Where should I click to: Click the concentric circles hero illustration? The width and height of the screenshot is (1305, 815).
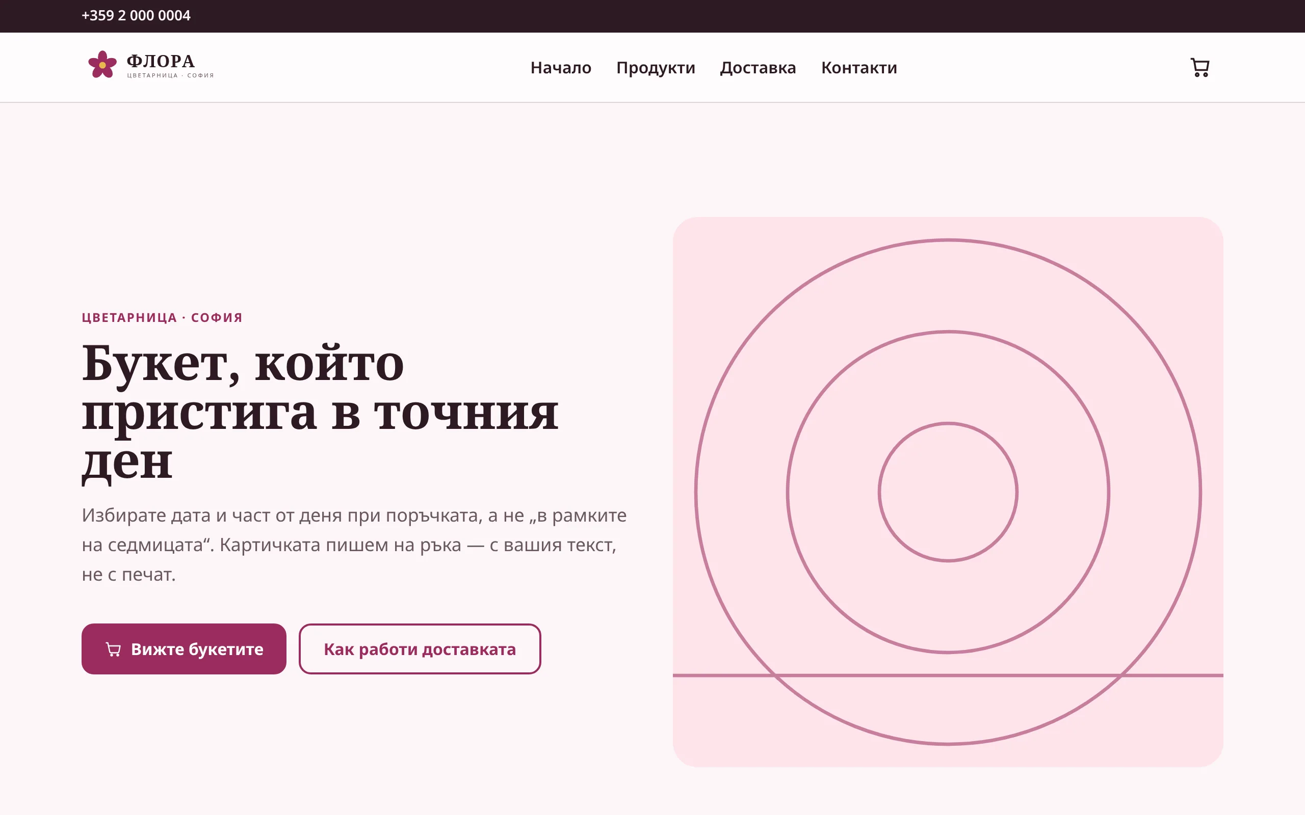click(948, 492)
